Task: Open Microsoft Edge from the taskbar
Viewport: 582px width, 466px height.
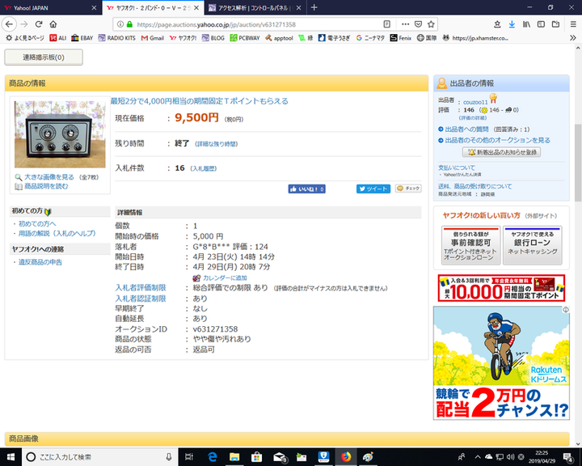Action: coord(214,457)
